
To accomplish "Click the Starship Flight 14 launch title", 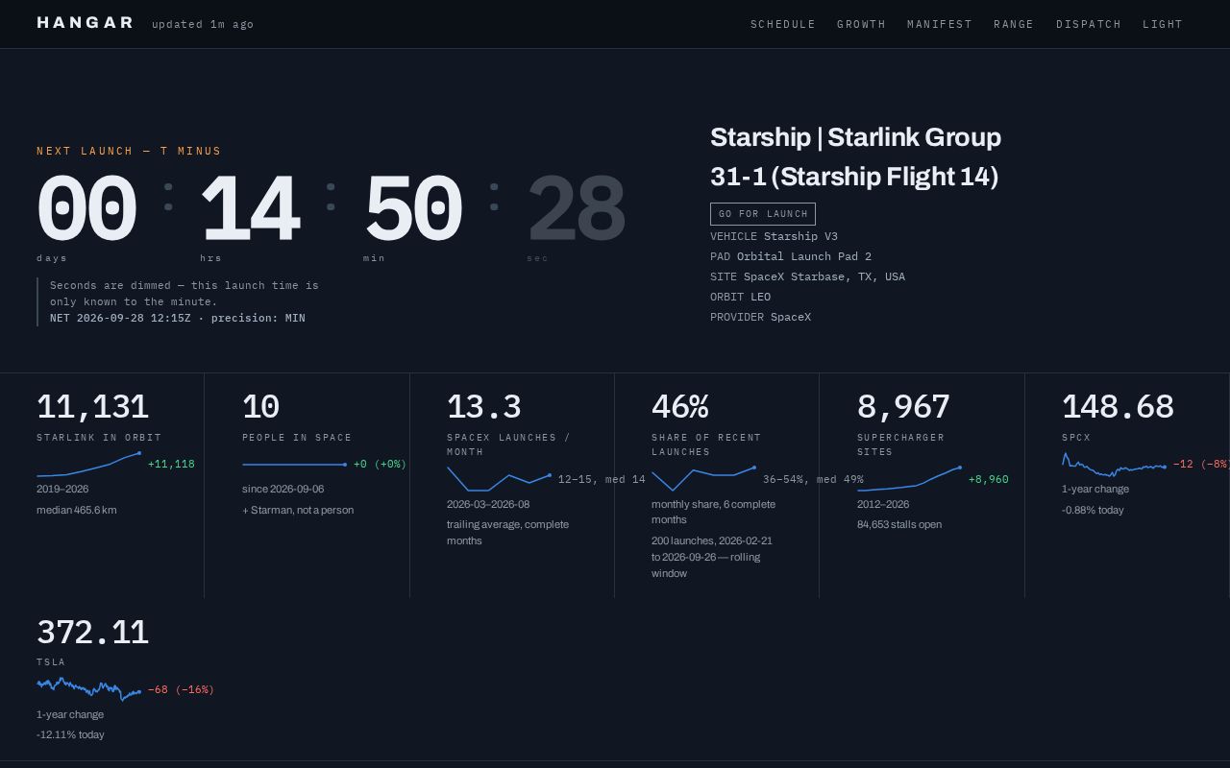I will pyautogui.click(x=855, y=156).
